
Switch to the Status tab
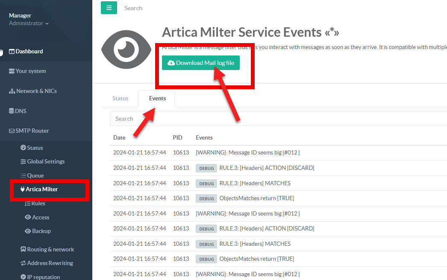pyautogui.click(x=120, y=98)
